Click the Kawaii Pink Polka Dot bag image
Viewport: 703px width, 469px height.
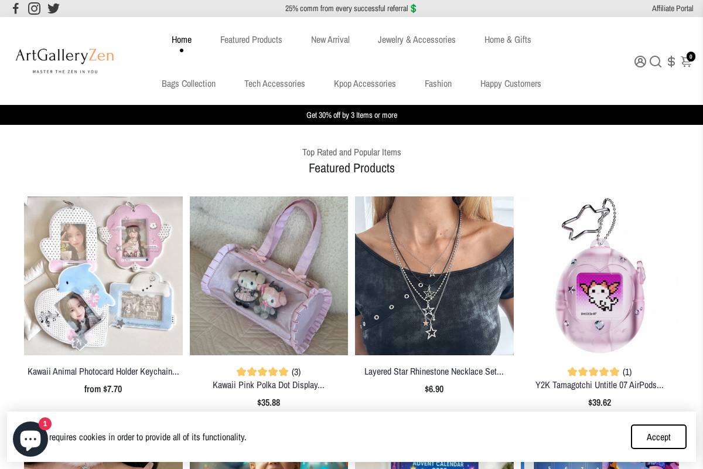269,276
